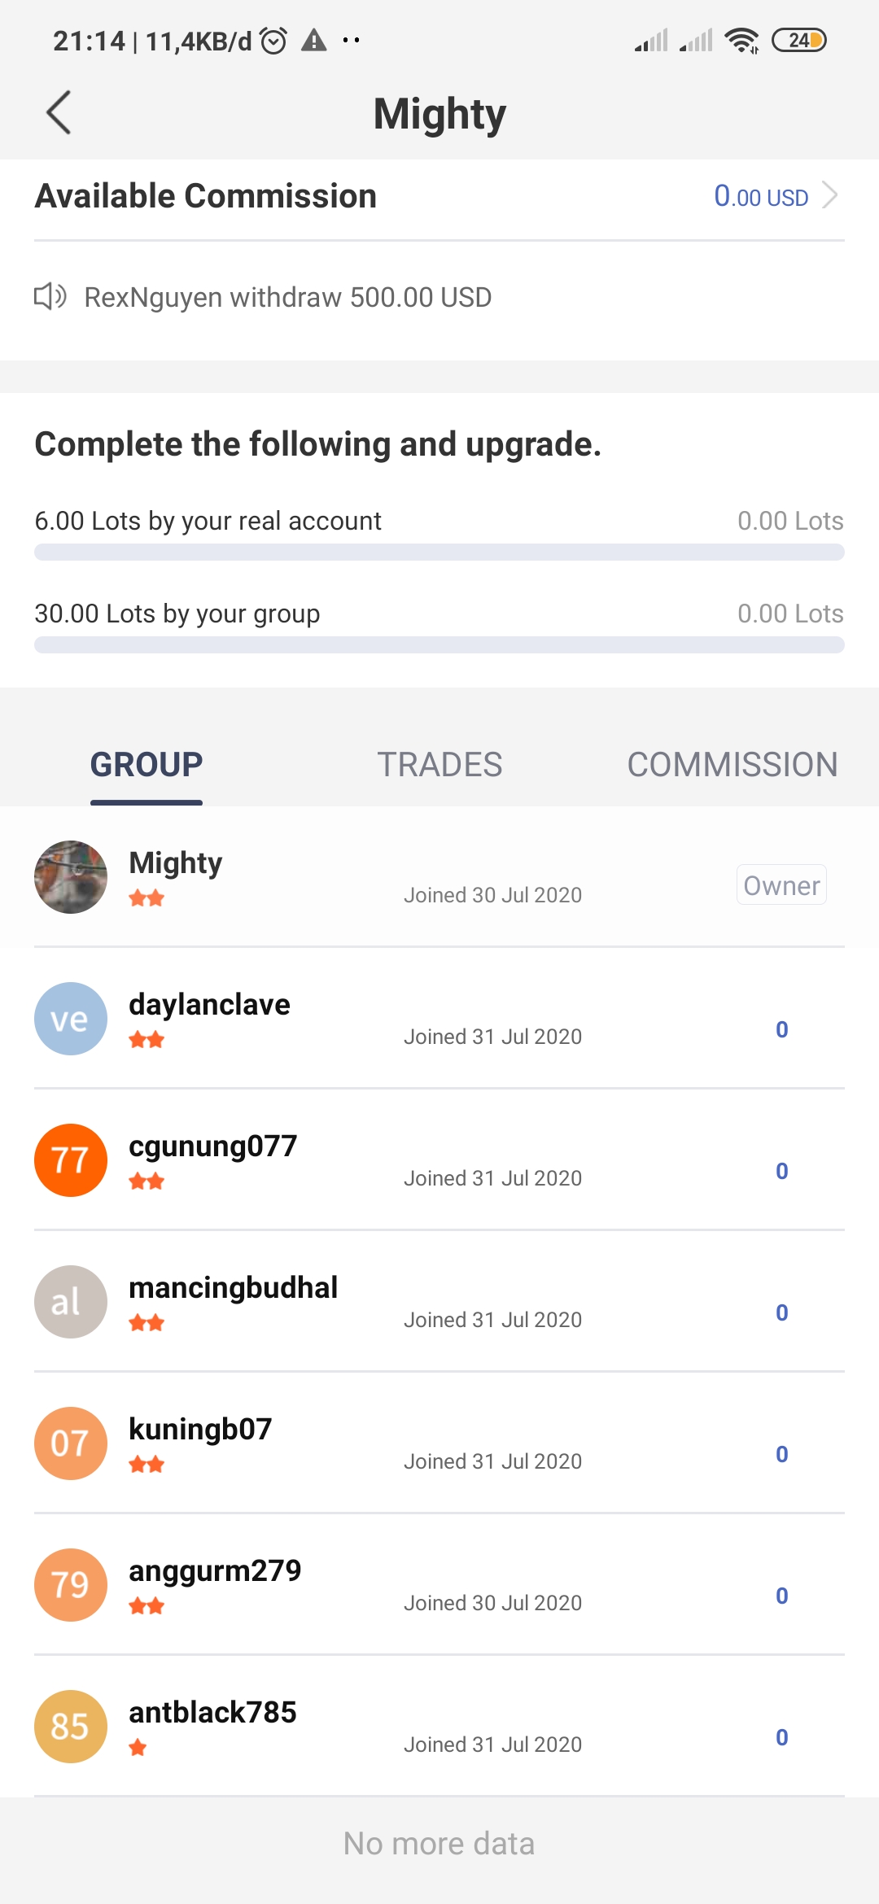The height and width of the screenshot is (1904, 879).
Task: Tap the speaker announcement icon
Action: [50, 296]
